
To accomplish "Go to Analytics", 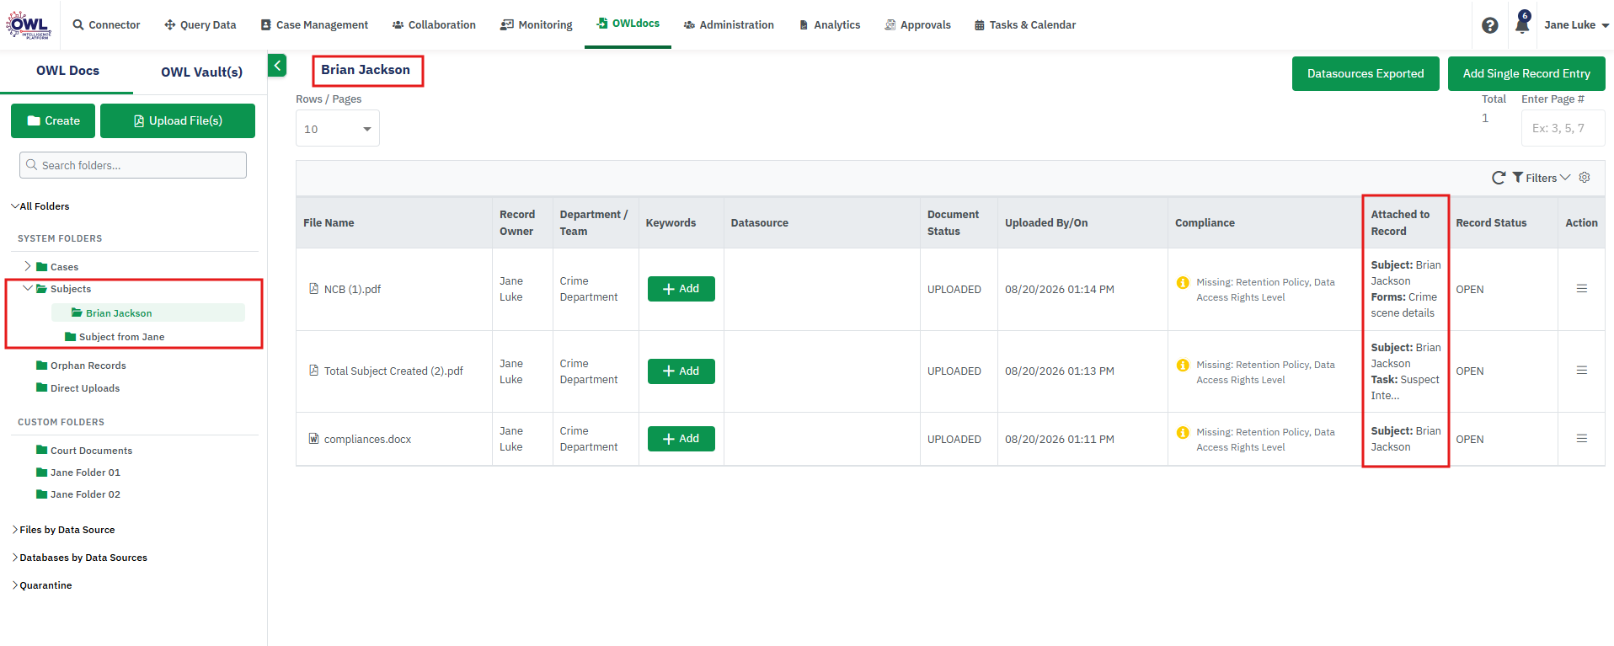I will [829, 25].
